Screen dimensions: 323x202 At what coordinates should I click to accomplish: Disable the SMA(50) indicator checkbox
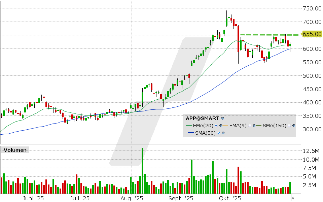pos(219,133)
